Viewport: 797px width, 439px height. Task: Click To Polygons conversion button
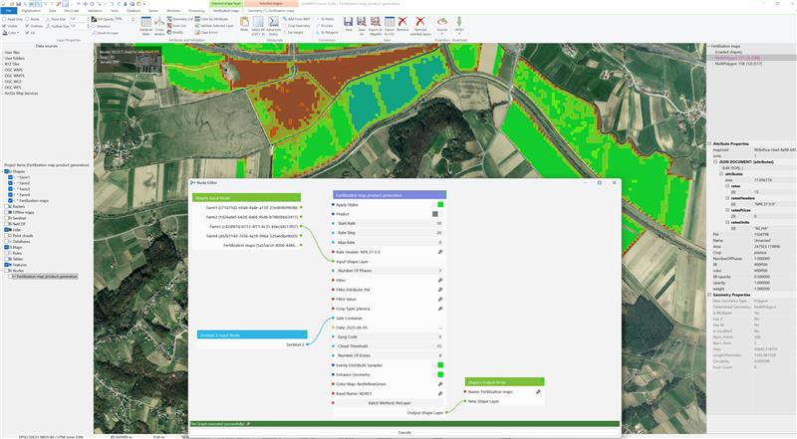(x=327, y=32)
